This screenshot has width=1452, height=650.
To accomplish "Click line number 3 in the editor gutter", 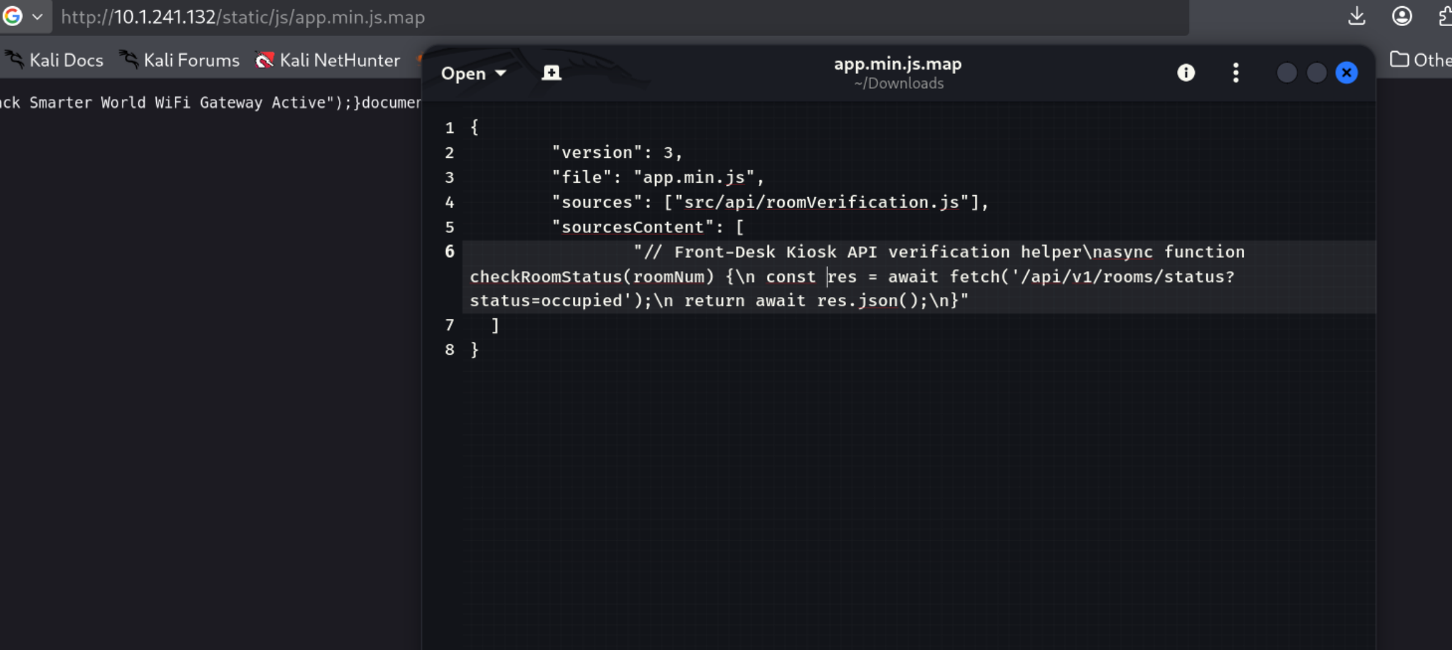I will [449, 178].
